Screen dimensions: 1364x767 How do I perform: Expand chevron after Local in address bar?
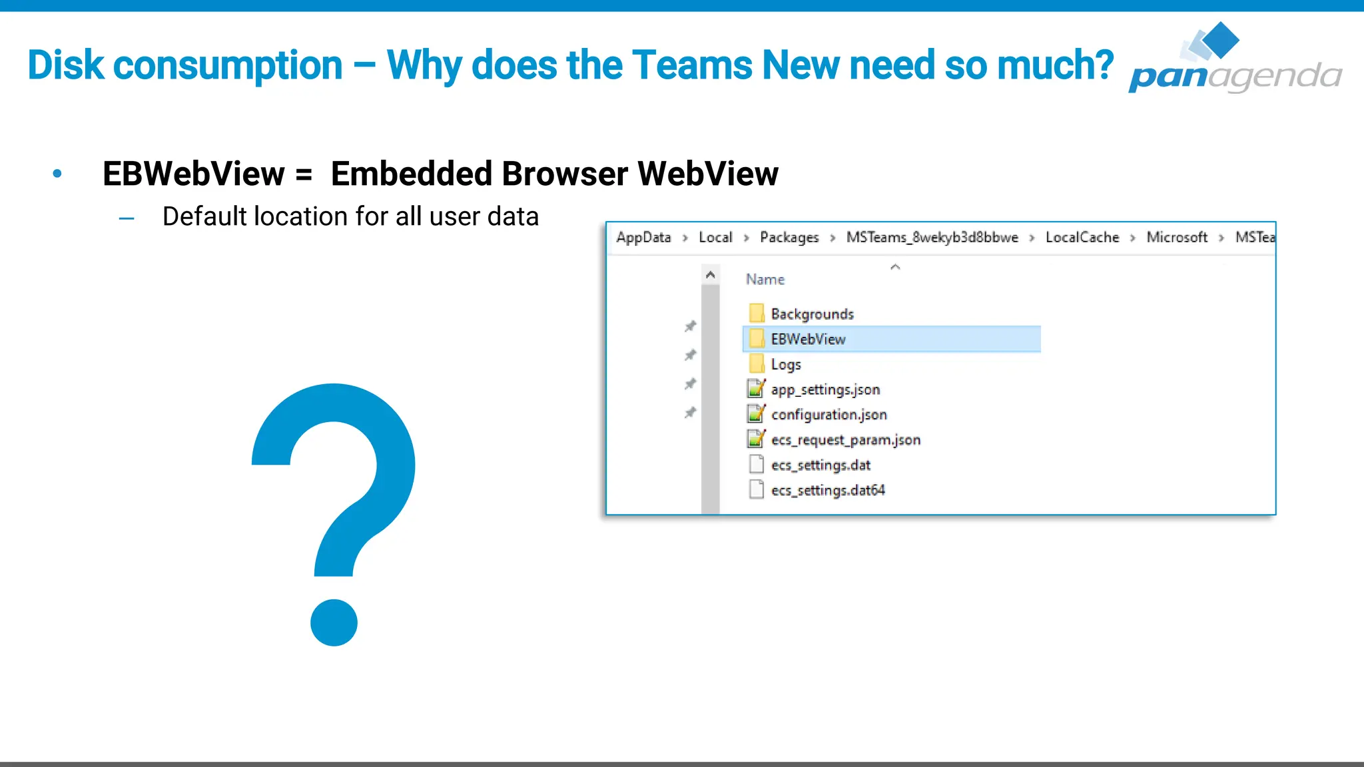746,238
